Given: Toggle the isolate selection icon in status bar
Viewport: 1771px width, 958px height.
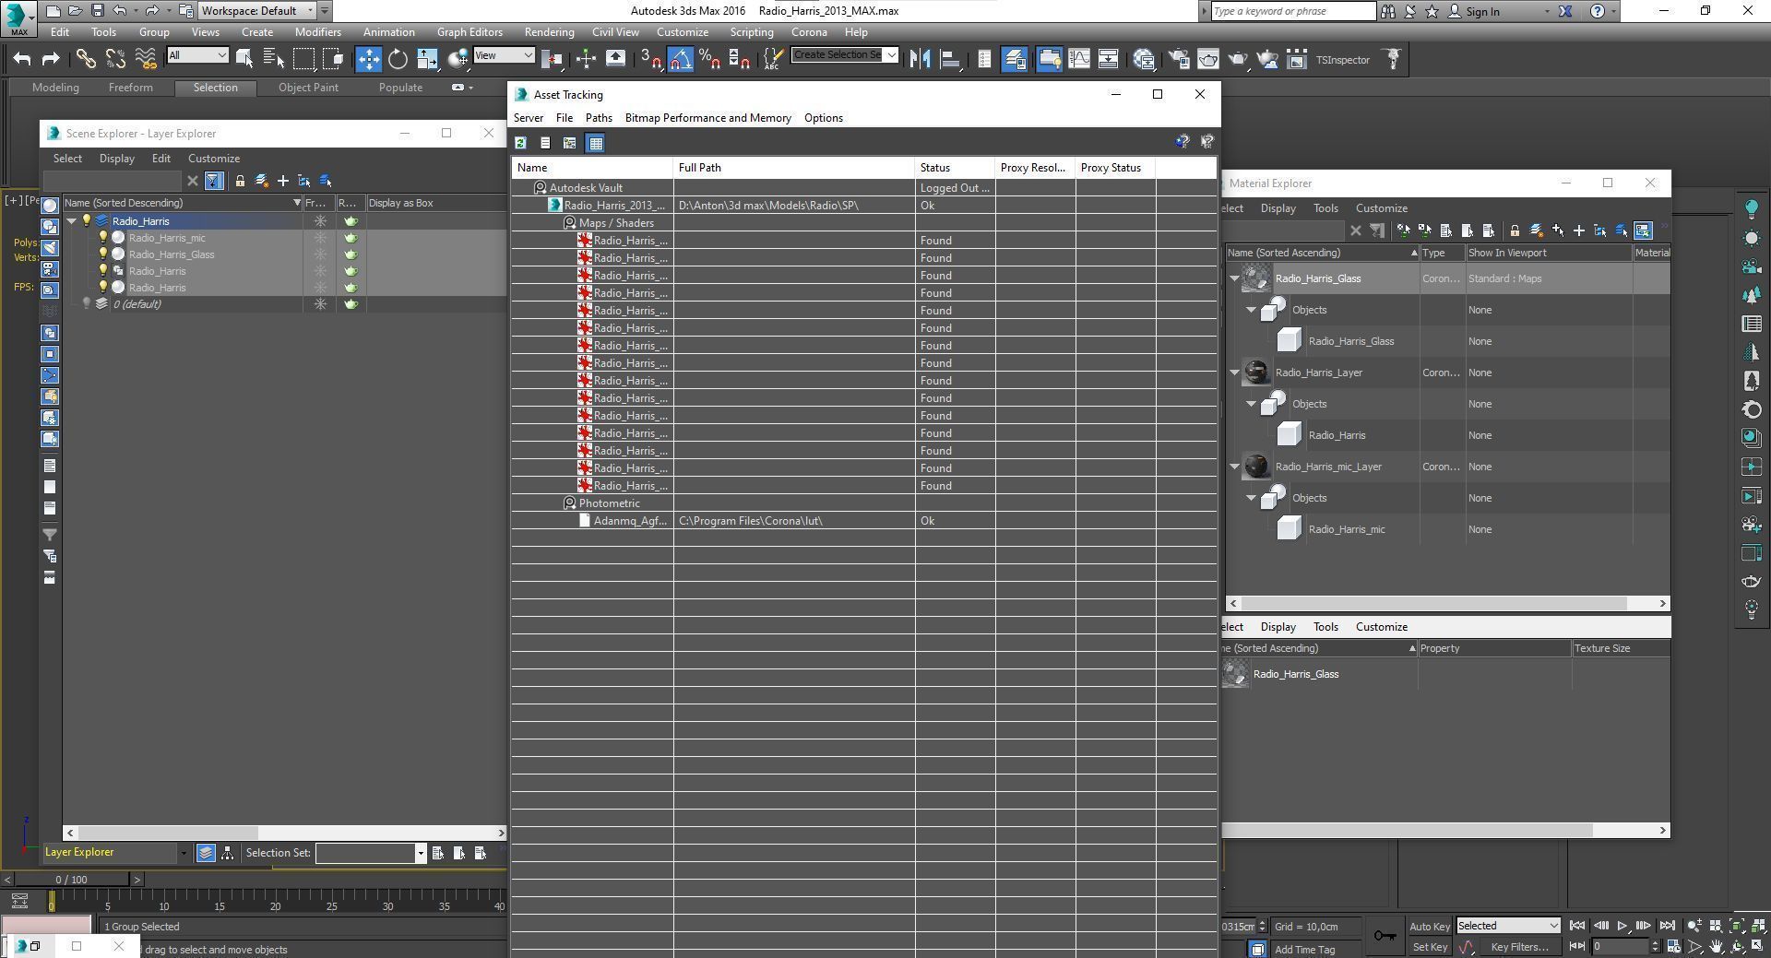Looking at the screenshot, I should (x=1257, y=949).
